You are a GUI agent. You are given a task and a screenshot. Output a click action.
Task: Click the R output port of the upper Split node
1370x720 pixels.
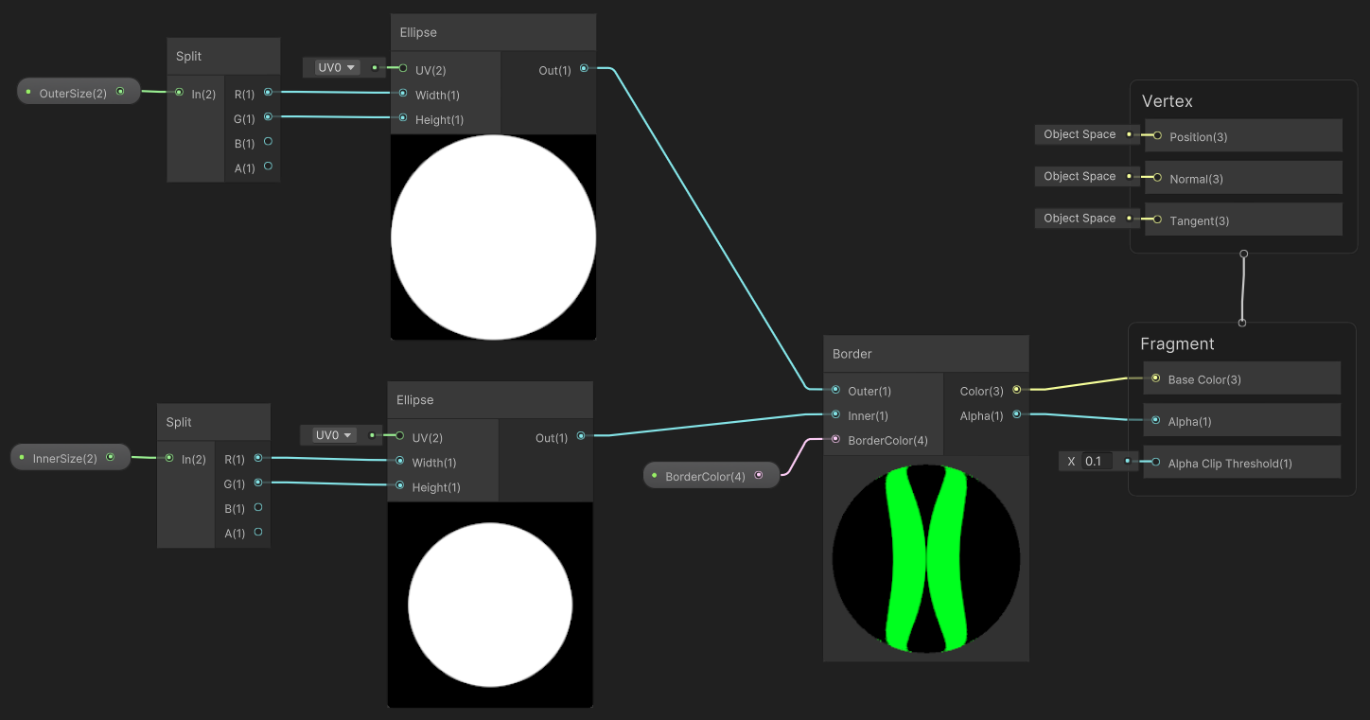coord(268,93)
